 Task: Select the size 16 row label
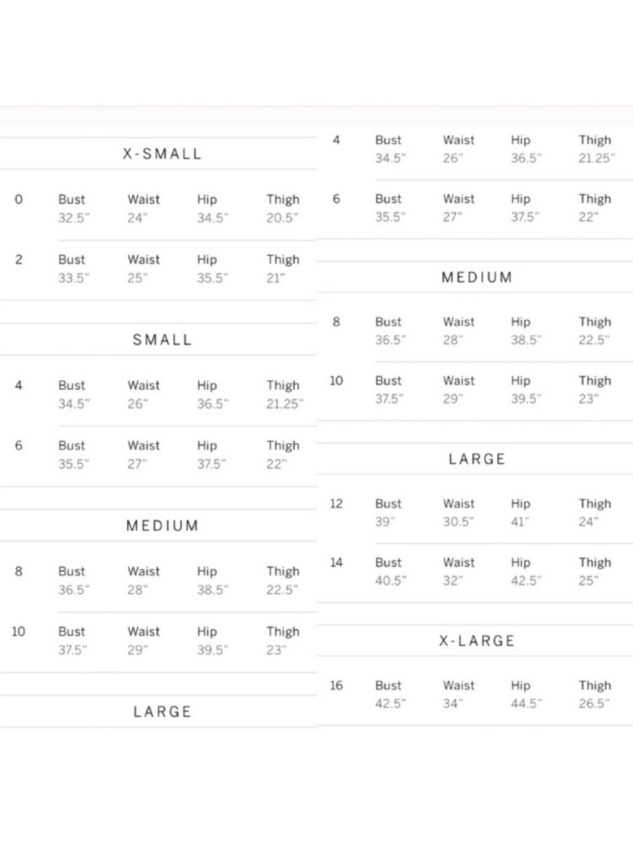[x=336, y=685]
